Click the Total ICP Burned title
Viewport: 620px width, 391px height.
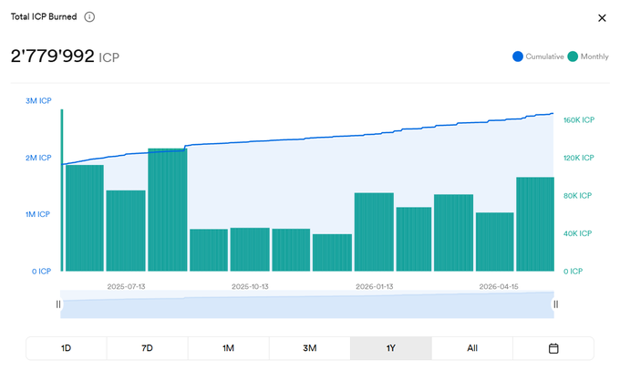44,16
